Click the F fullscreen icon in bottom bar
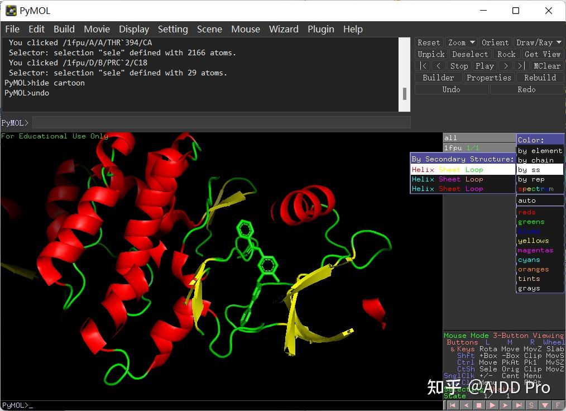Viewport: 566px width, 411px height. 558,405
